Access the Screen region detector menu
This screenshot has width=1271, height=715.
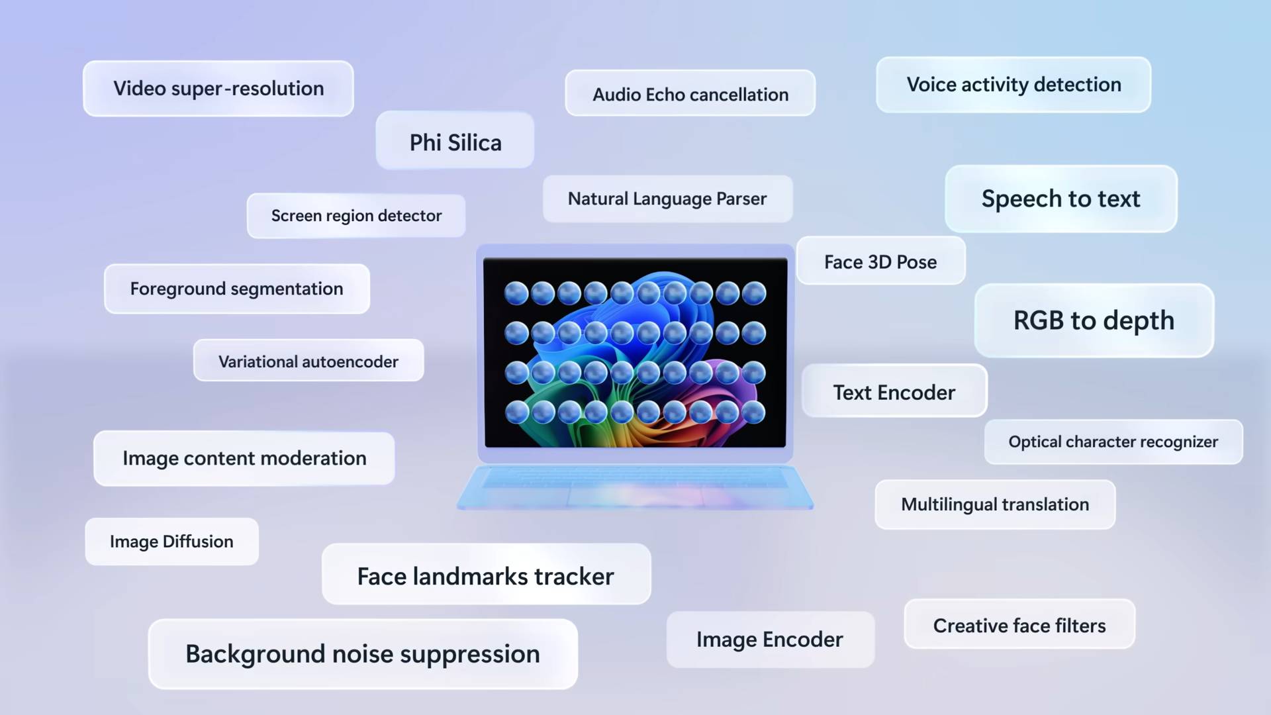point(356,215)
